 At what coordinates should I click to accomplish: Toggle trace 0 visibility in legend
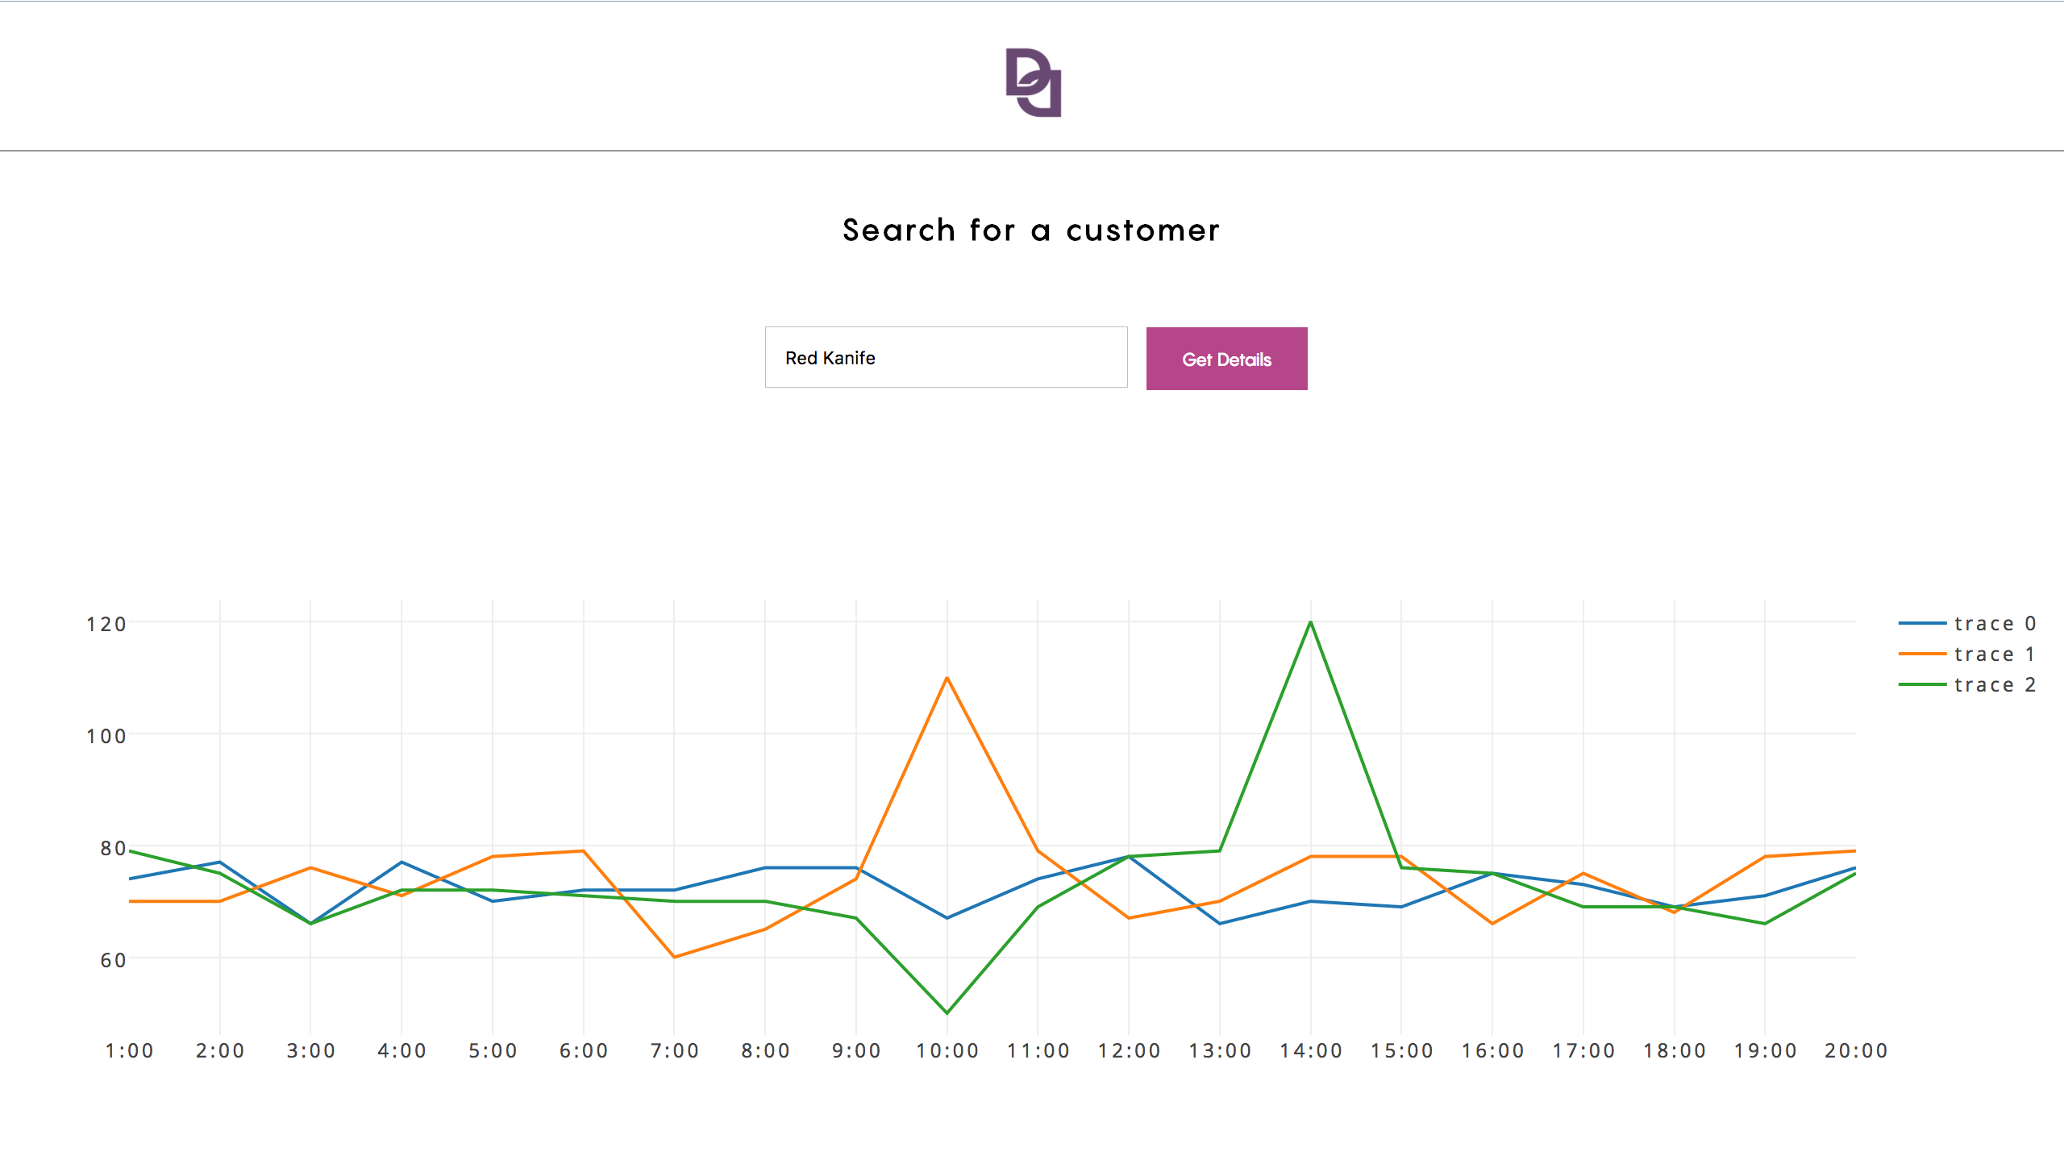1995,624
